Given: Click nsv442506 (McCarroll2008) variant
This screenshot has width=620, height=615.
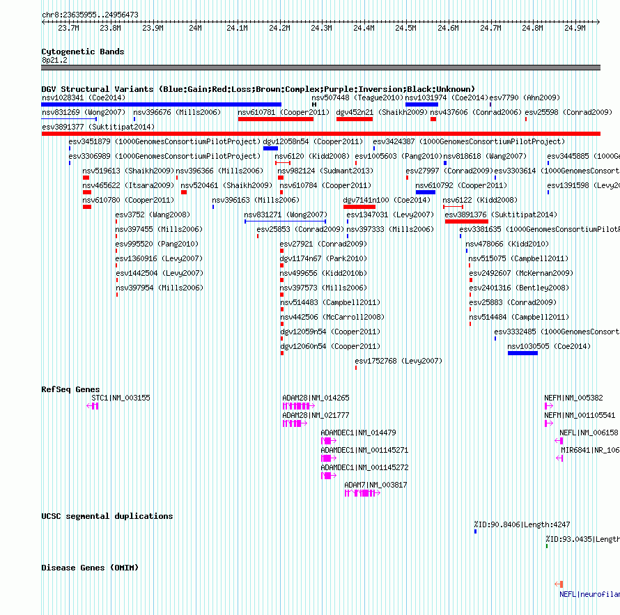Looking at the screenshot, I should coord(332,317).
